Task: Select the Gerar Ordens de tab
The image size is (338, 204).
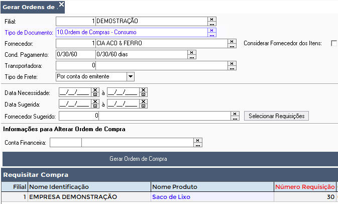Action: pos(29,7)
